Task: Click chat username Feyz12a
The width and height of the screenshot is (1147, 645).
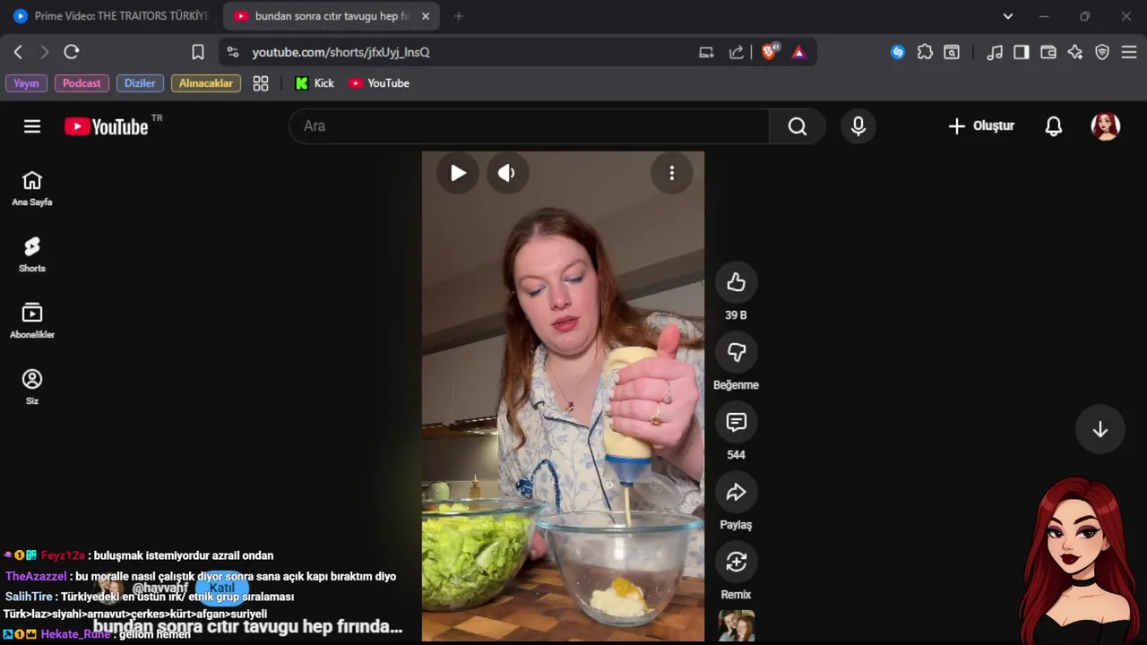Action: click(x=63, y=555)
